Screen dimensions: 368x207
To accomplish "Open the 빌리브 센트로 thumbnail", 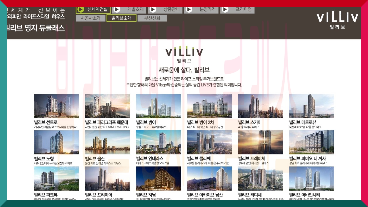I will pos(56,106).
